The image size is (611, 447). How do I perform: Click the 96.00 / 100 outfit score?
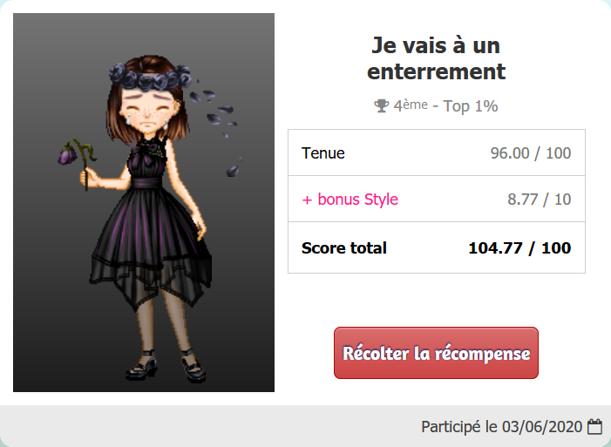click(x=531, y=153)
